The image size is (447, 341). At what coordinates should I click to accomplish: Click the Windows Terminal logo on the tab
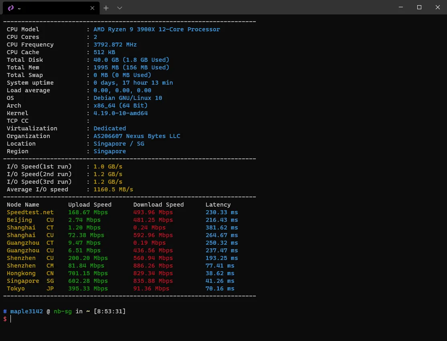pyautogui.click(x=10, y=8)
